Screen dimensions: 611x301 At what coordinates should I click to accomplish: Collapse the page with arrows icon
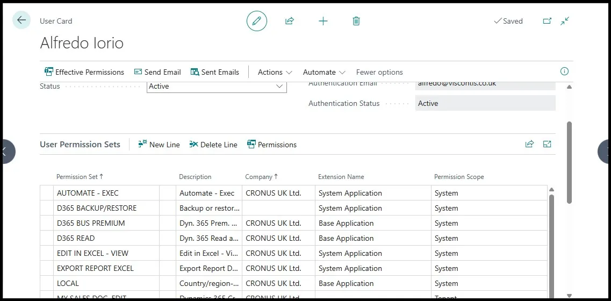[565, 21]
